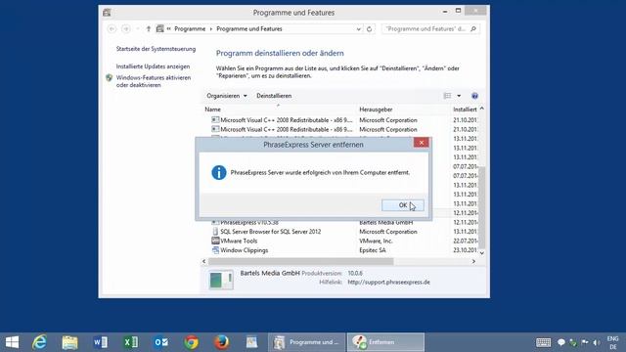Expand address bar history dropdown

(x=359, y=28)
